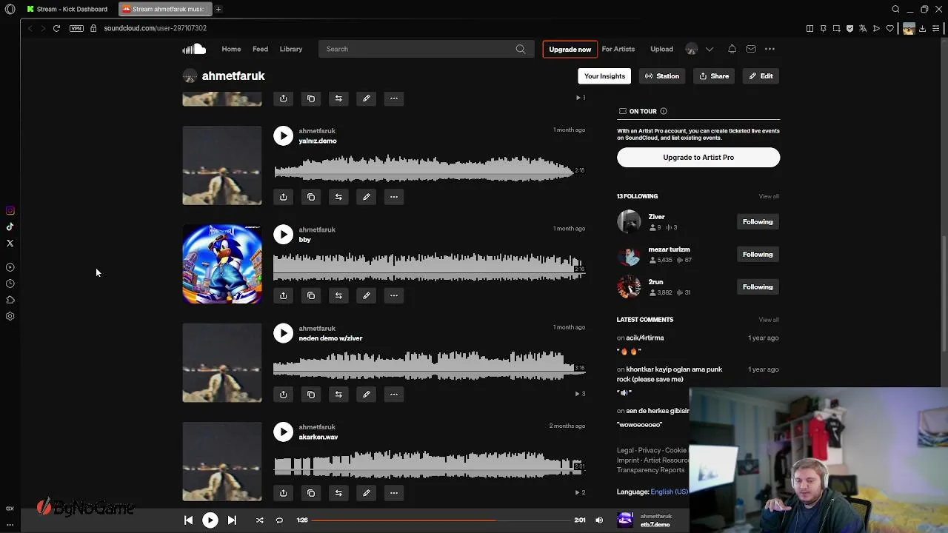The height and width of the screenshot is (533, 948).
Task: Copy link of neden demo track
Action: click(x=311, y=394)
